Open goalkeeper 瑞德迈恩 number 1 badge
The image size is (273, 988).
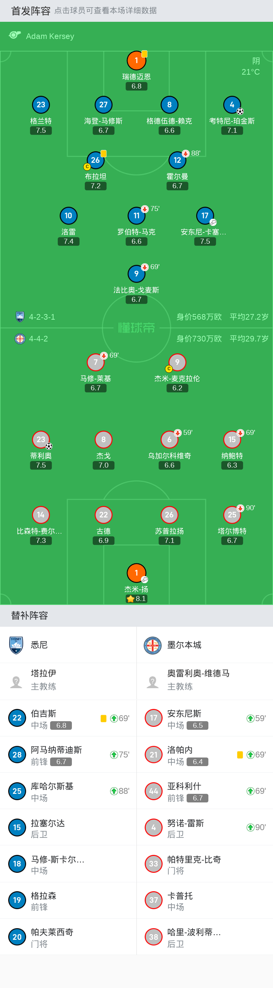coord(136,60)
